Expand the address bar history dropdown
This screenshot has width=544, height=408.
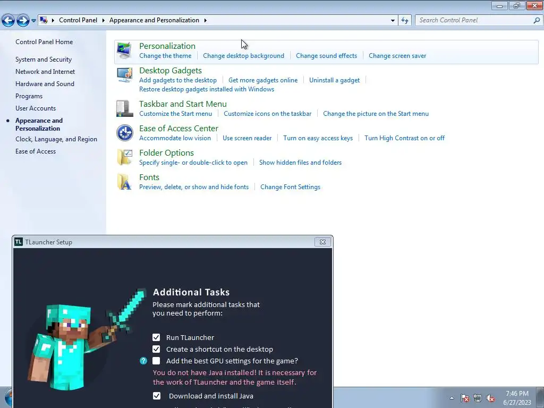point(393,21)
